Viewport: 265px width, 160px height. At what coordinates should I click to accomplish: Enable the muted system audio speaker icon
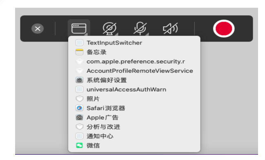coord(170,28)
